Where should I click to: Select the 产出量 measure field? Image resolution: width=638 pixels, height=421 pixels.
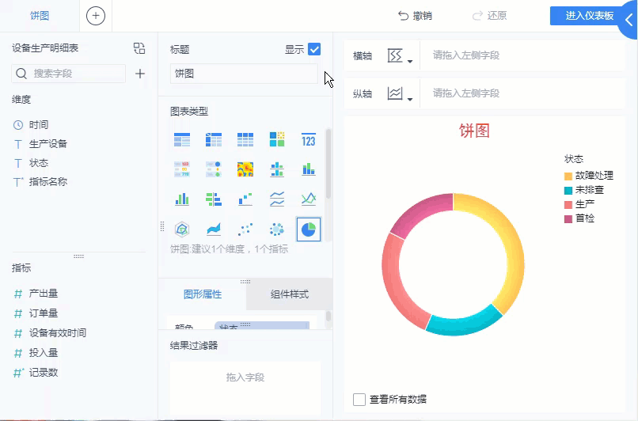click(x=44, y=294)
